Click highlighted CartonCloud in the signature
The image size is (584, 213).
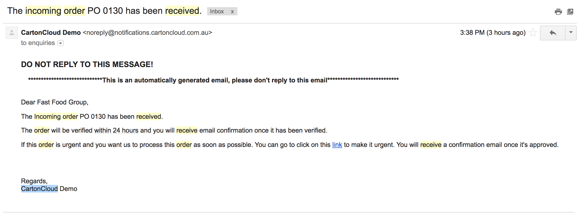click(x=39, y=189)
